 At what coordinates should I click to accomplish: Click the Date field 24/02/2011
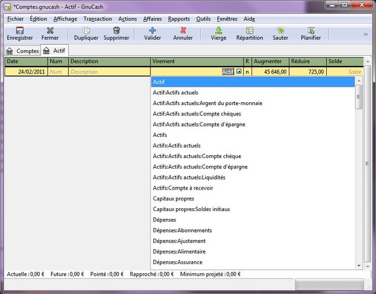coord(27,72)
